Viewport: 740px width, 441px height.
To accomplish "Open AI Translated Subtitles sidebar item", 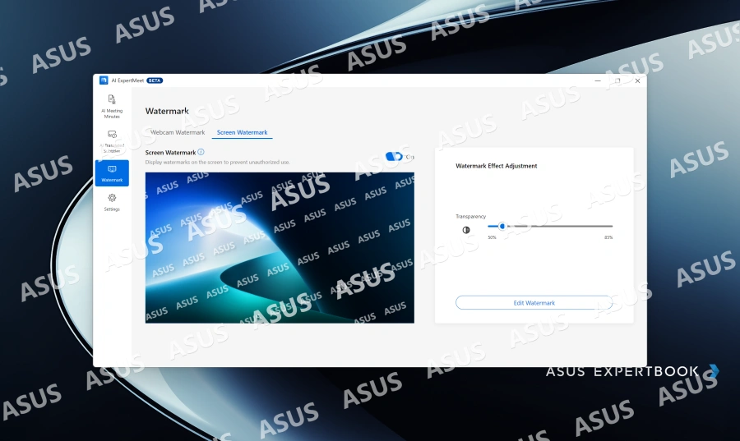I will (112, 141).
